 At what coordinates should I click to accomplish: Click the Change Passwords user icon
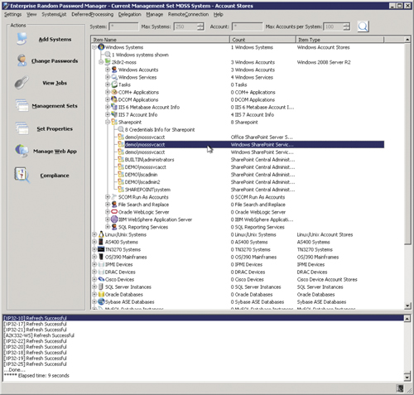(22, 60)
